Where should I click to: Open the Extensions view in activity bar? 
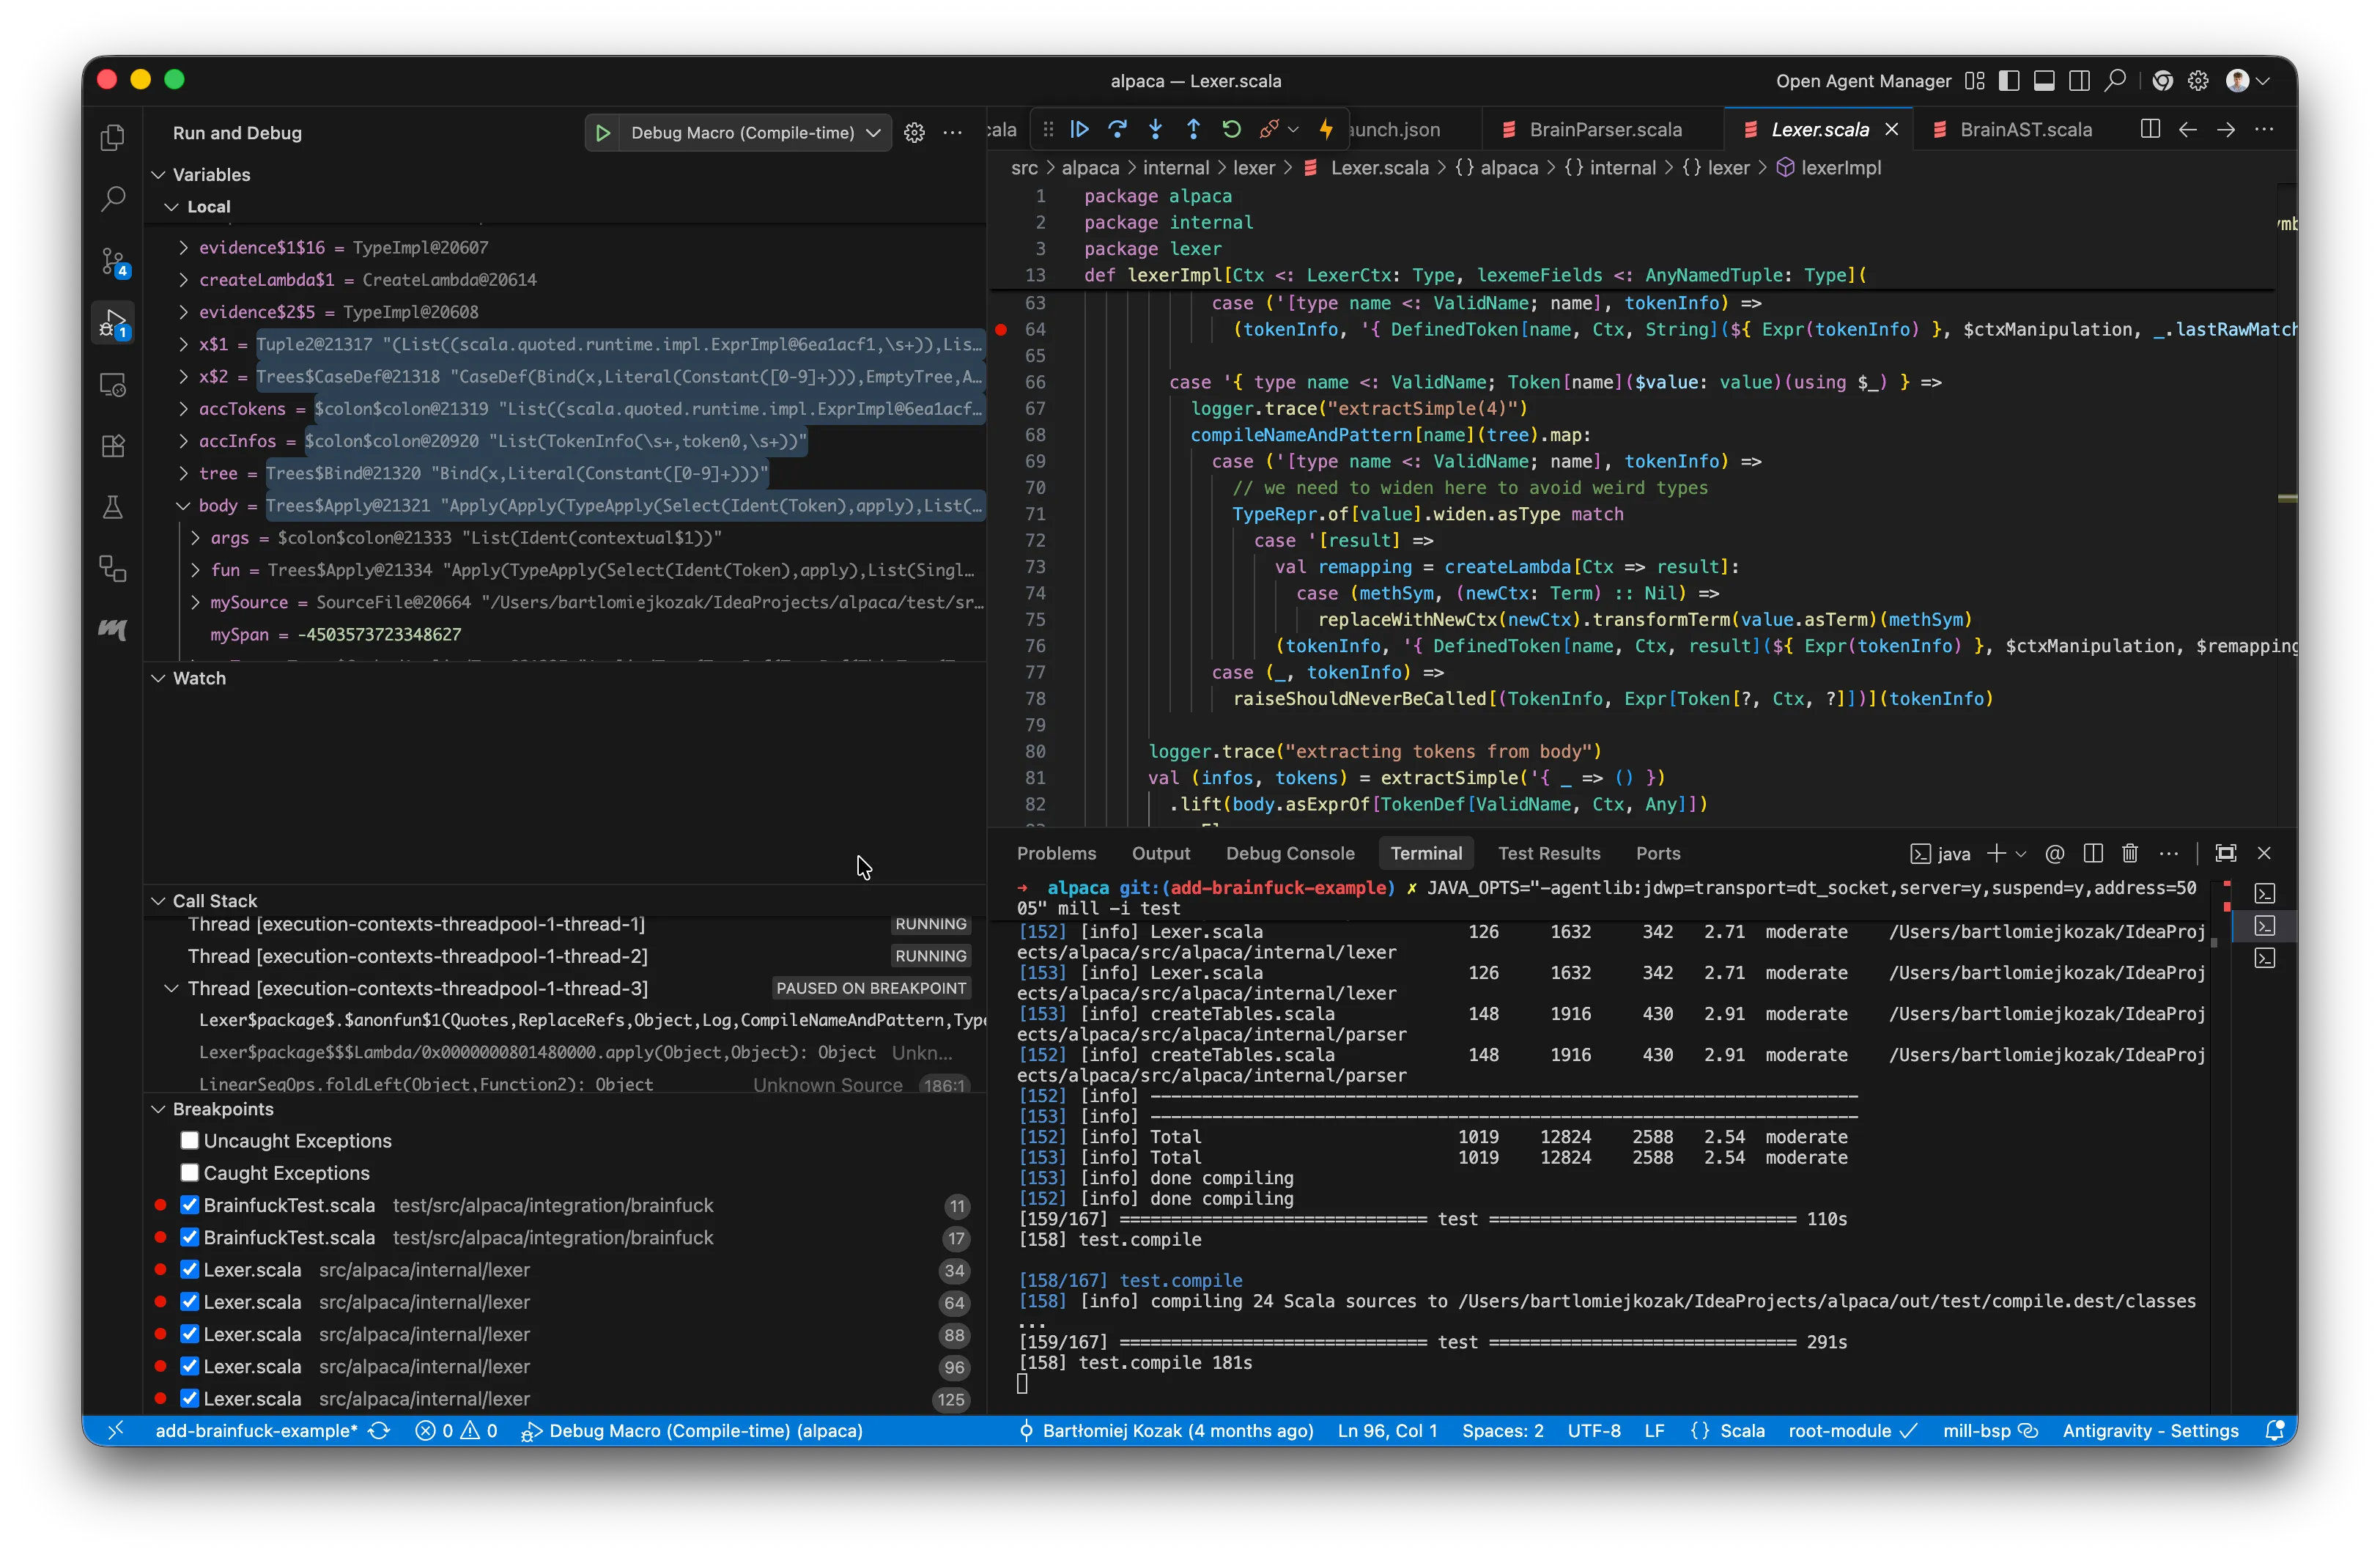(111, 446)
